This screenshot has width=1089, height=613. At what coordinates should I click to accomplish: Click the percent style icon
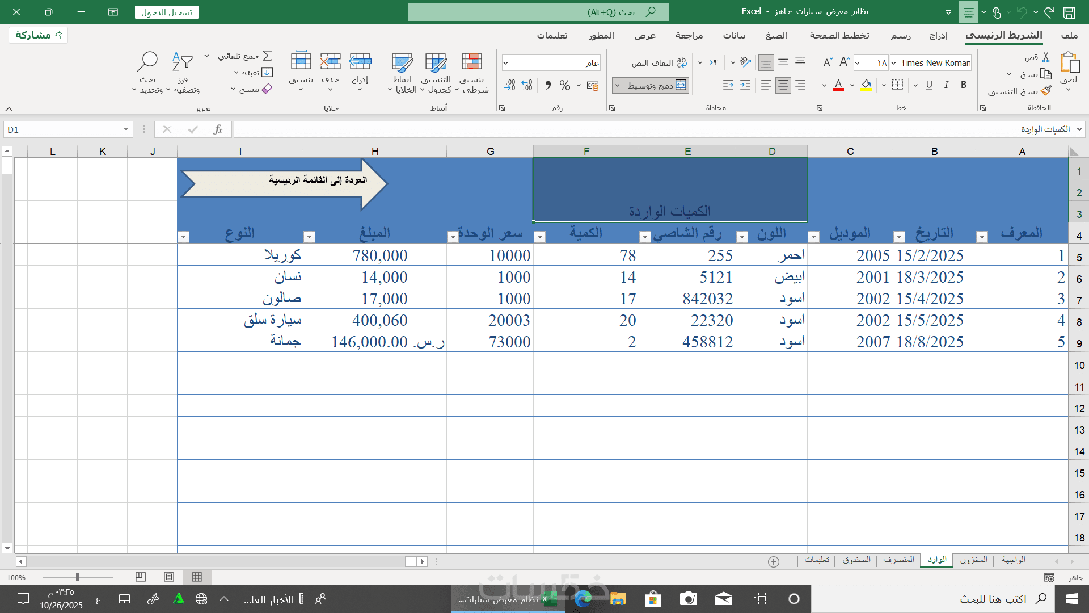564,85
